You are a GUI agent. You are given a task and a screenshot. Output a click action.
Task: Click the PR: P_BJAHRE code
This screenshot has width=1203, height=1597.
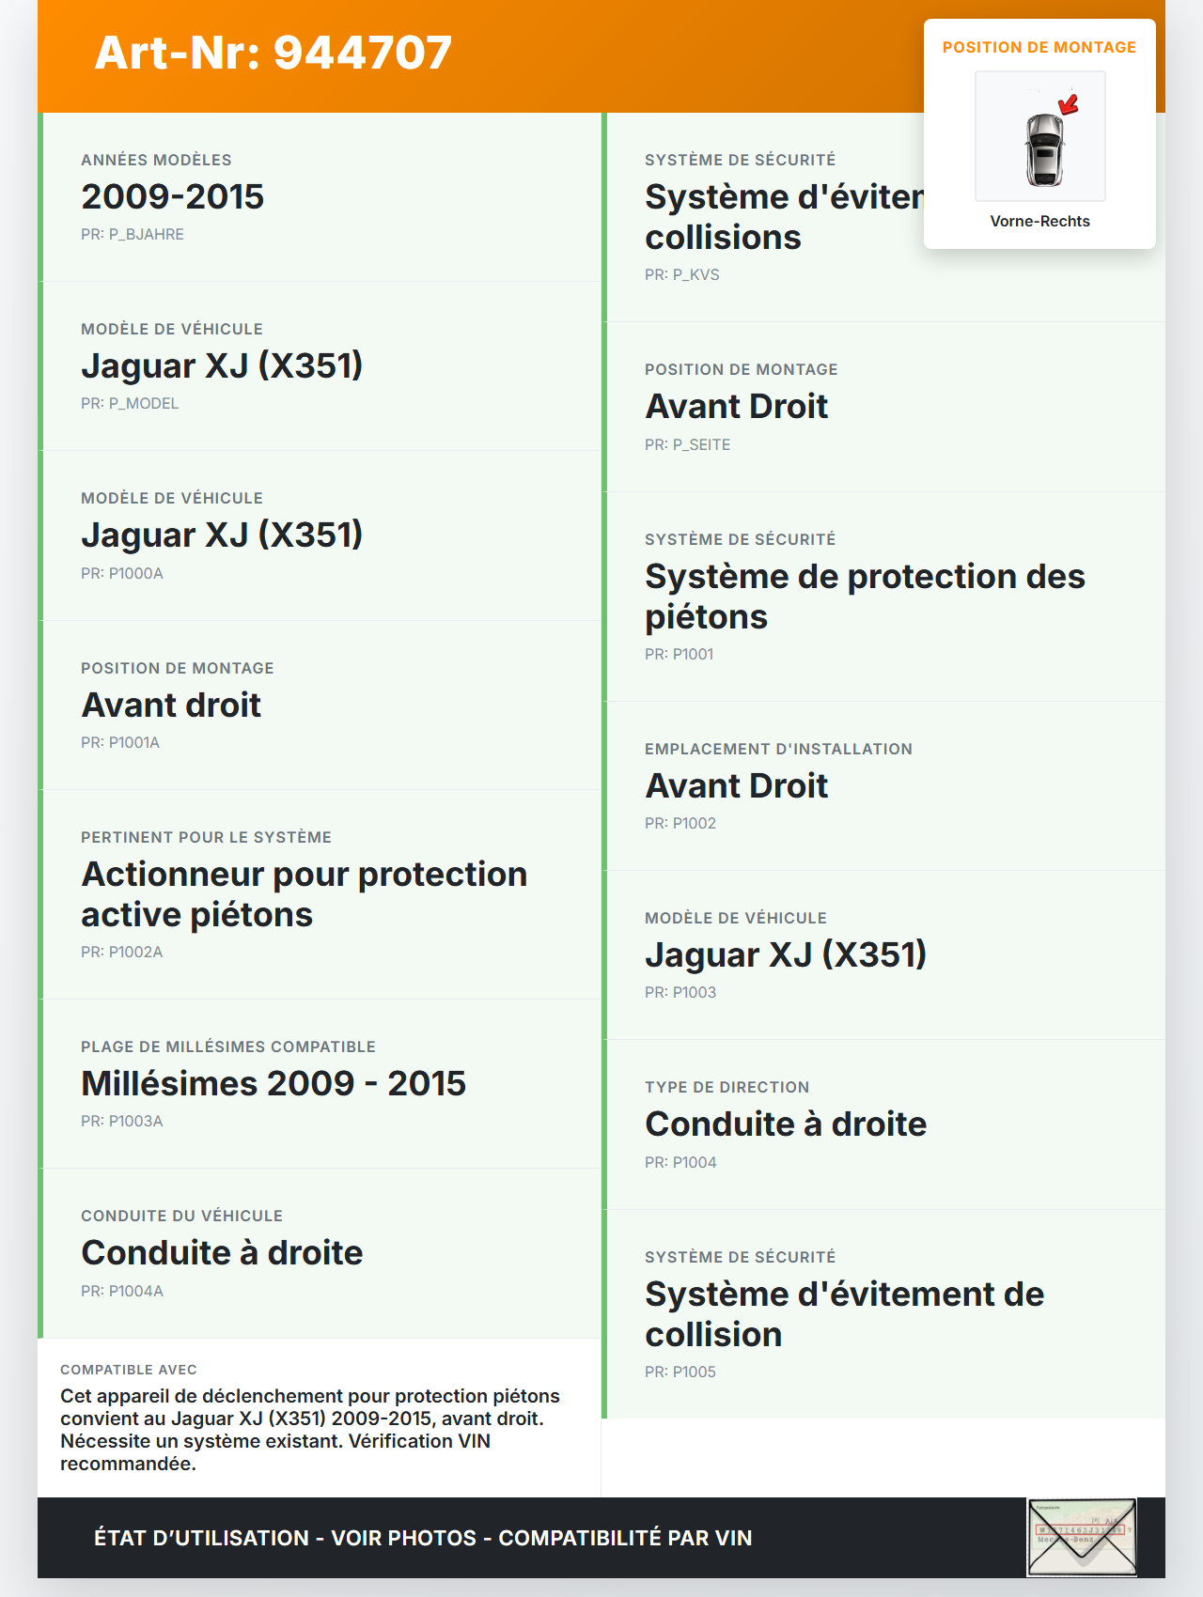[133, 234]
